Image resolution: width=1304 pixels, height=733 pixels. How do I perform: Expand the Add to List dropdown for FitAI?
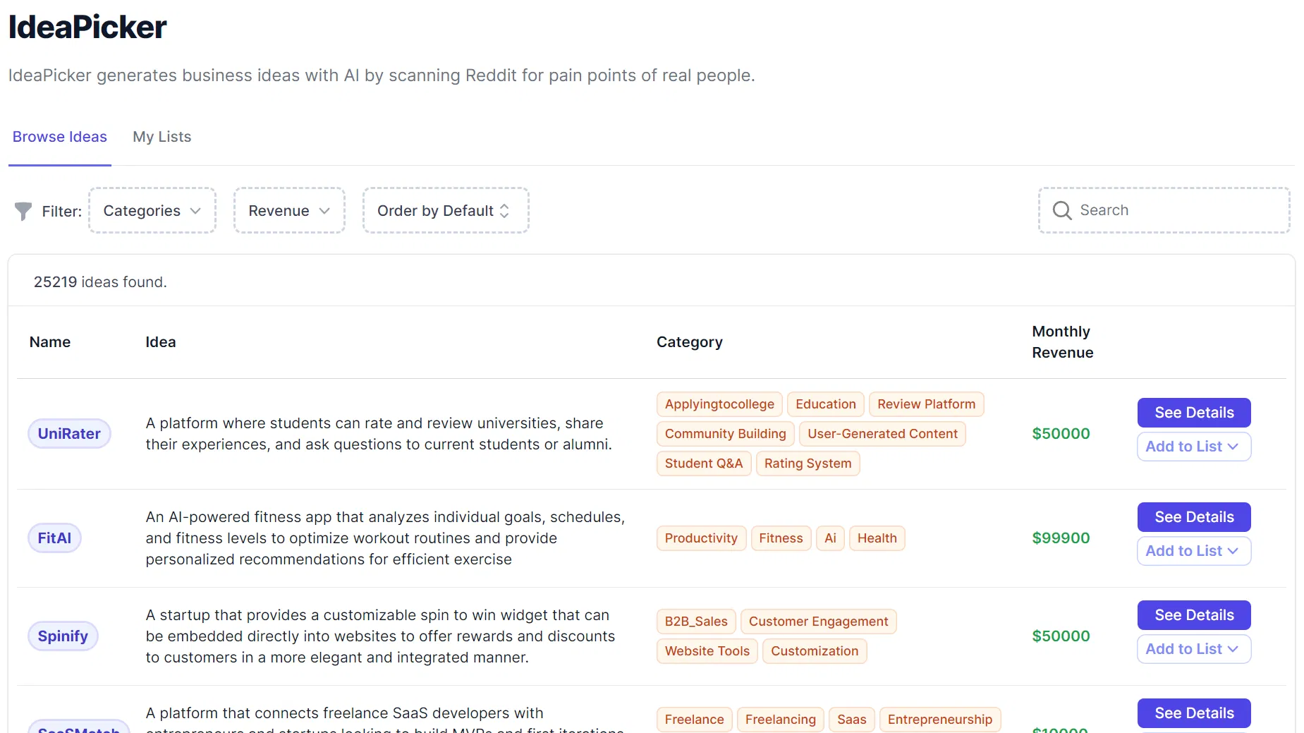pyautogui.click(x=1193, y=551)
